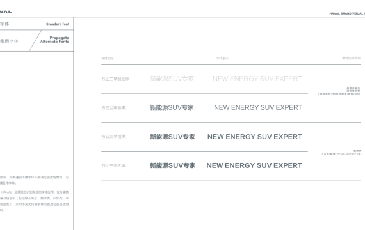This screenshot has width=365, height=230.
Task: Click the 准黑 row NEW ENERGY SUV EXPERT sample
Action: click(x=258, y=107)
